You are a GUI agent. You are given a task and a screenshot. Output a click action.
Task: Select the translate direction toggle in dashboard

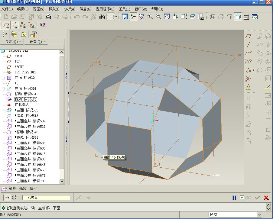[x=7, y=198]
